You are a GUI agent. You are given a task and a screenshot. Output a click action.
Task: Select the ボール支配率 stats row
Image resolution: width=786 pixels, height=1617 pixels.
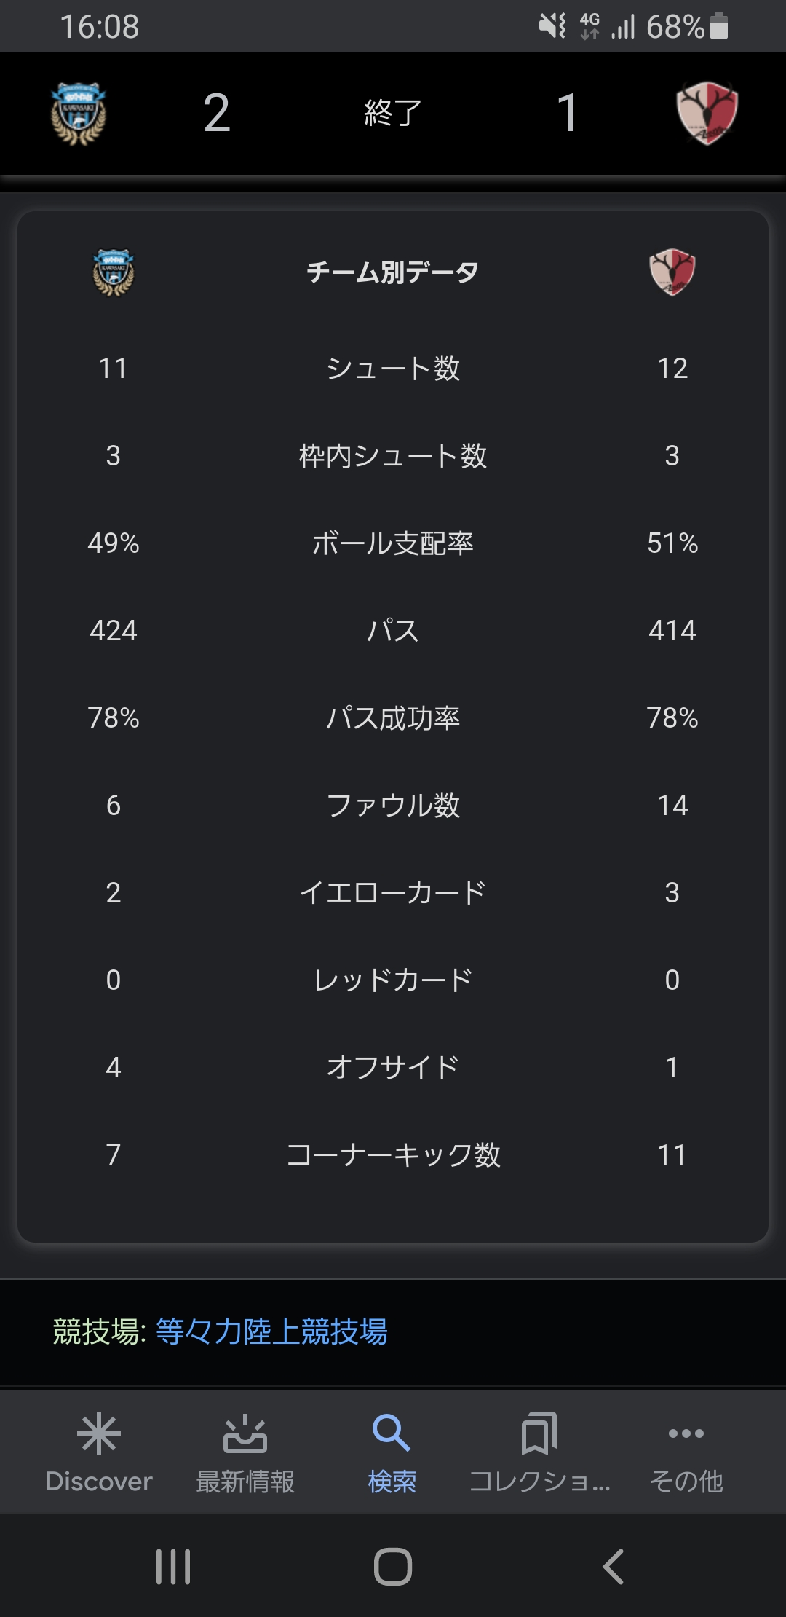[393, 543]
